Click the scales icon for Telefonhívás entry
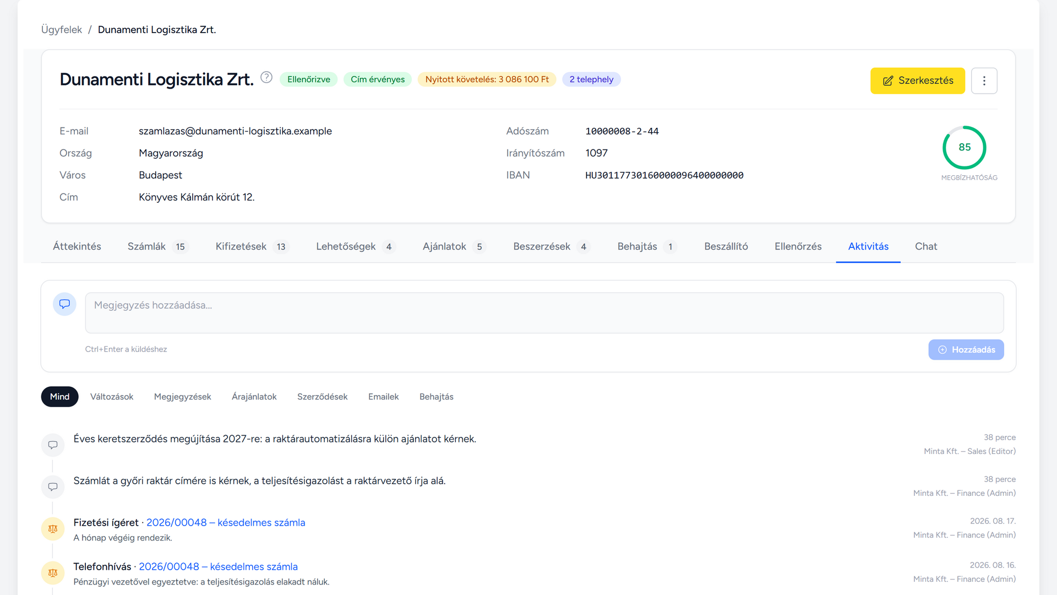1057x595 pixels. click(x=53, y=573)
